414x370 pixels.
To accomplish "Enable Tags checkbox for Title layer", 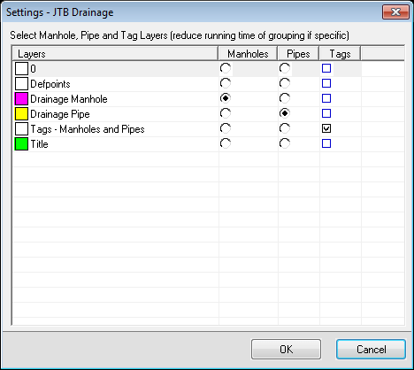I will click(x=326, y=143).
